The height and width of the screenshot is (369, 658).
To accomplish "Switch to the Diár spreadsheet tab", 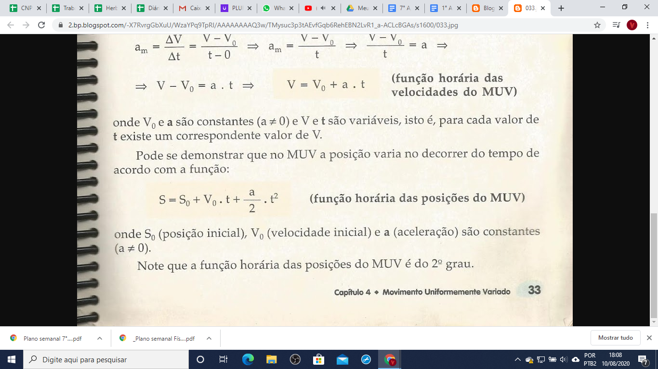I will 152,8.
